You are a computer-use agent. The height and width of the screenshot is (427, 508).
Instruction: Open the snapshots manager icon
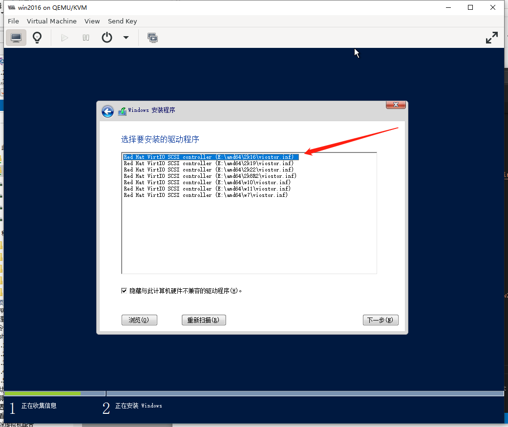[152, 38]
